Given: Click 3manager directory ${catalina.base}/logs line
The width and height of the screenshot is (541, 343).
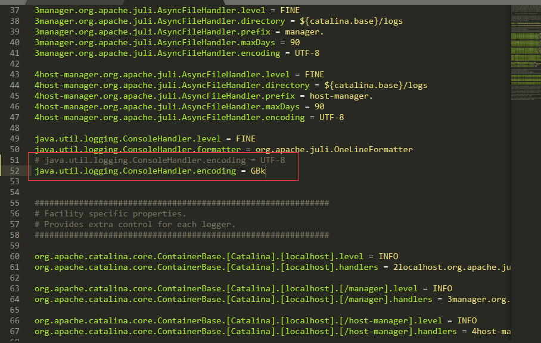Looking at the screenshot, I should coord(219,21).
